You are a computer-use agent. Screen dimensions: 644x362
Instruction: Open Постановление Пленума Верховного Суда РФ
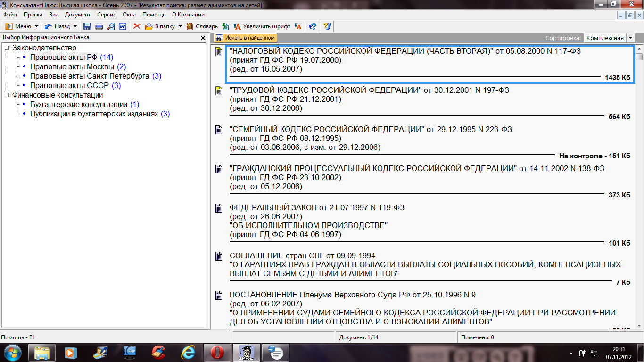pos(353,295)
